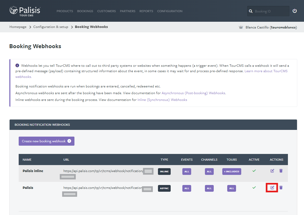This screenshot has width=304, height=215.
Task: Delete the Palisis inline webhook
Action: click(281, 171)
